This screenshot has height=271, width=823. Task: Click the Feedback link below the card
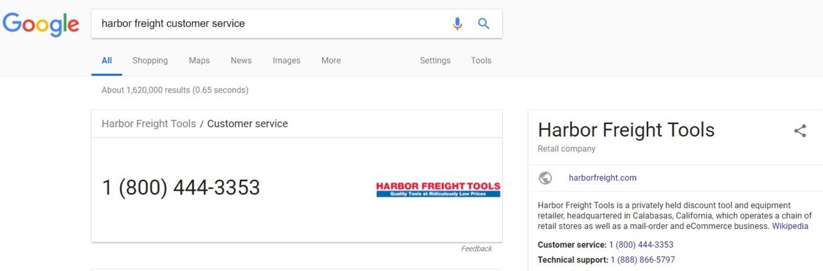[x=476, y=249]
